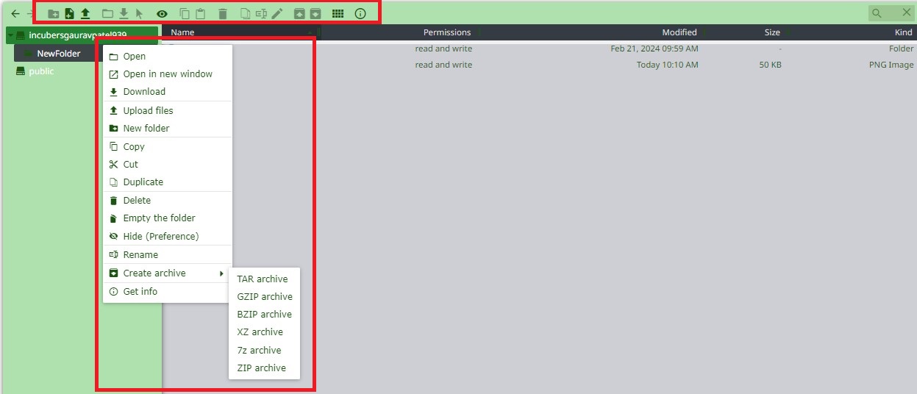Click the Duplicate toolbar icon

pyautogui.click(x=246, y=13)
